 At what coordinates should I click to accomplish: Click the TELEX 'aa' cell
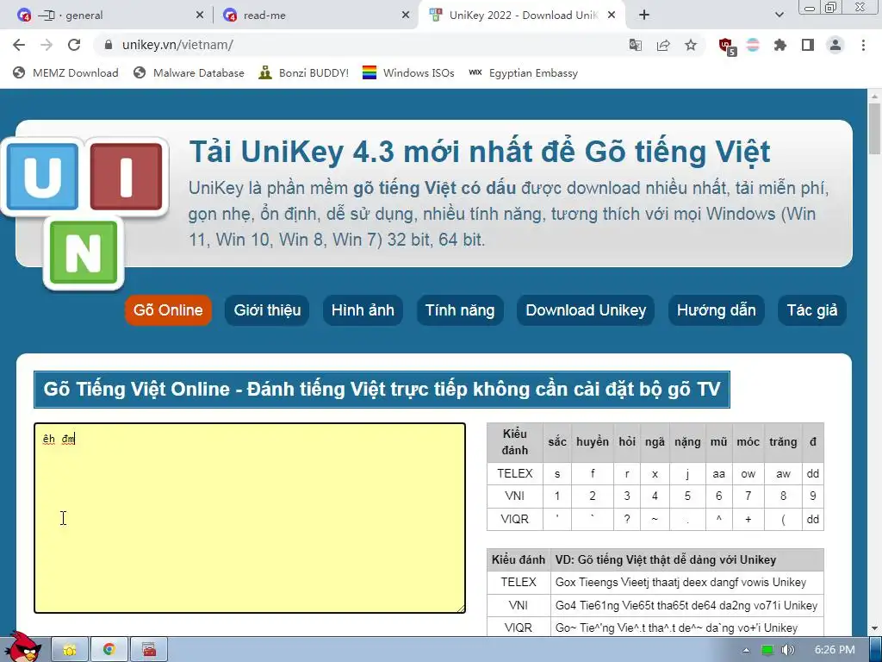[718, 473]
